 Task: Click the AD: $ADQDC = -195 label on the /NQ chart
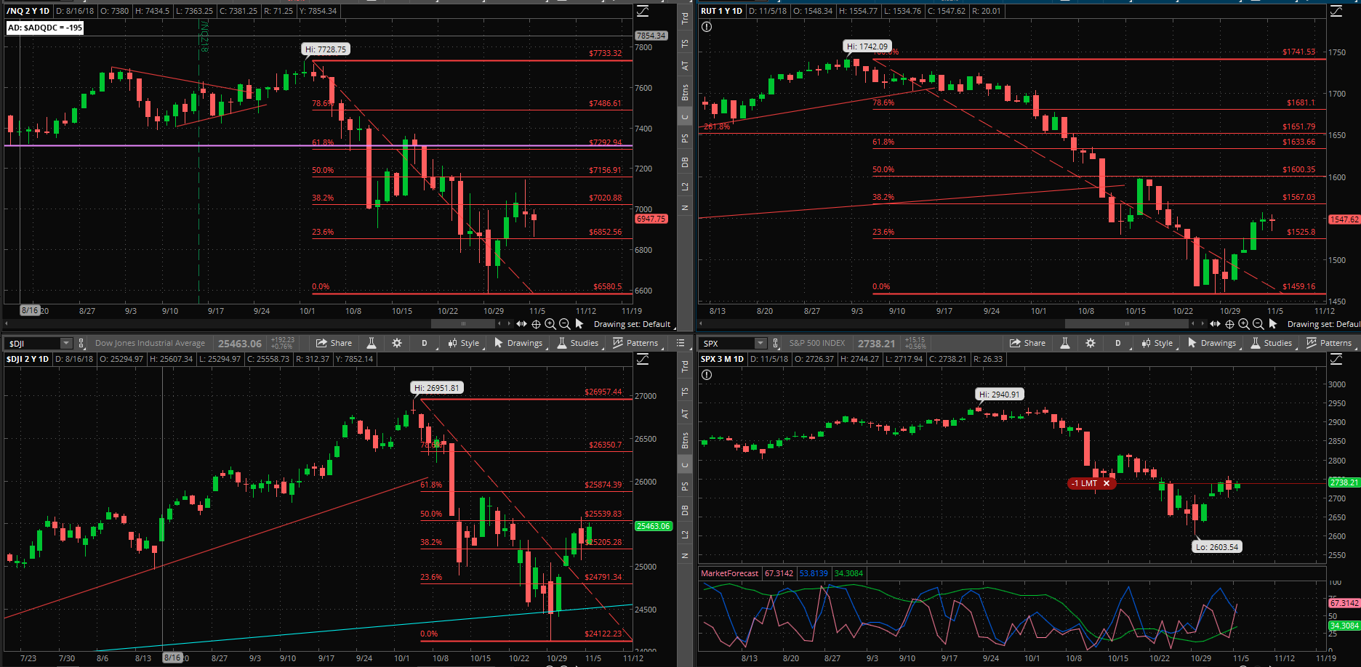(x=45, y=28)
